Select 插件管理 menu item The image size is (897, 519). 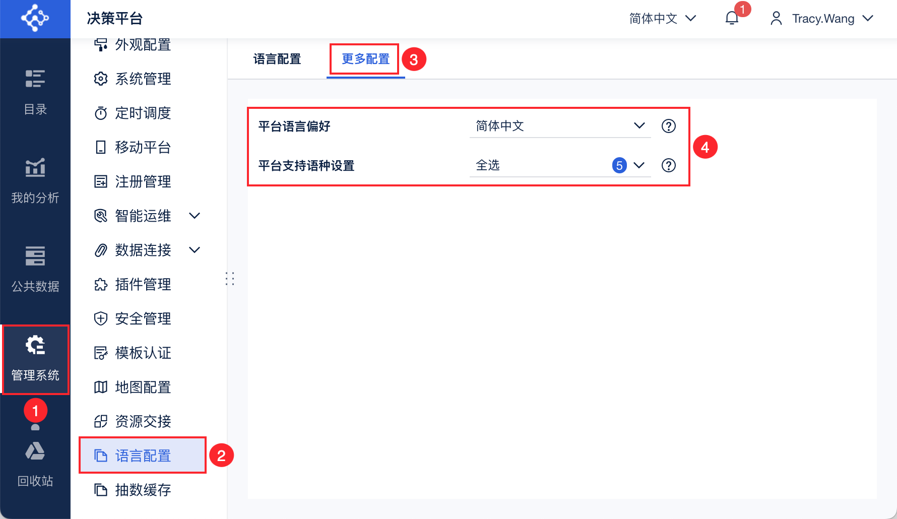(x=143, y=284)
